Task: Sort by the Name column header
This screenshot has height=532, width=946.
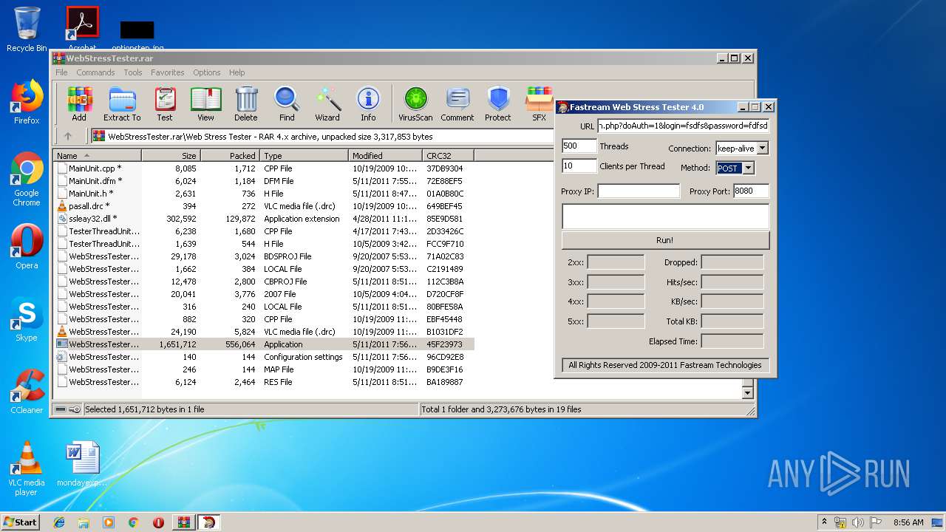Action: click(x=98, y=156)
